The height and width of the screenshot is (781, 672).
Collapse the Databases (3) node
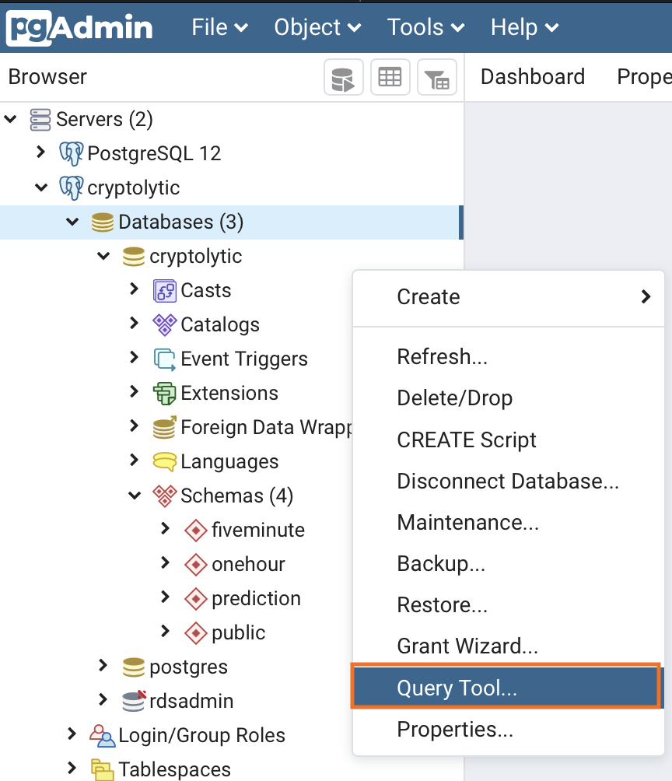[73, 222]
